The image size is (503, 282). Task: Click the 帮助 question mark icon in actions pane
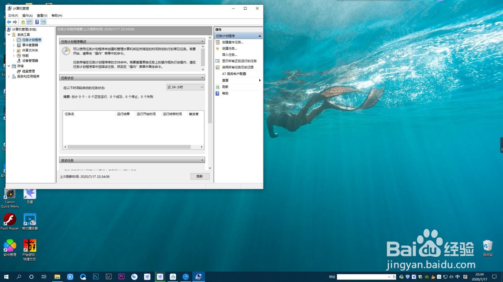point(218,93)
